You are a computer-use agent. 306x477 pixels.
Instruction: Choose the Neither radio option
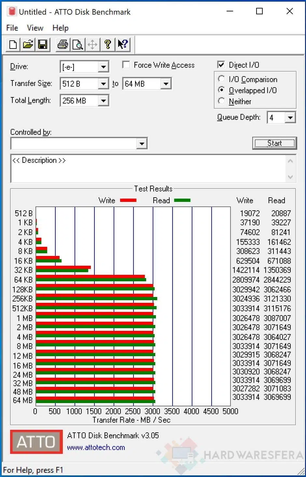(x=221, y=101)
